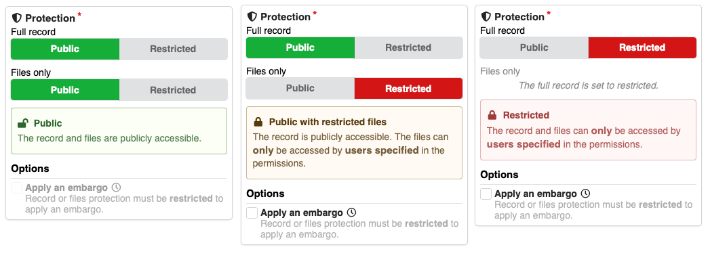Viewport: 710px width, 266px height.
Task: Click the clock icon beside the right panel's embargo label
Action: [585, 194]
